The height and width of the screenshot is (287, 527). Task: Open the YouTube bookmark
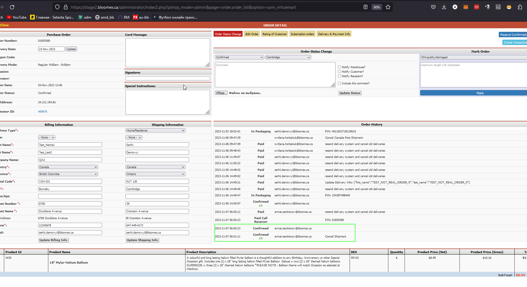click(x=17, y=17)
